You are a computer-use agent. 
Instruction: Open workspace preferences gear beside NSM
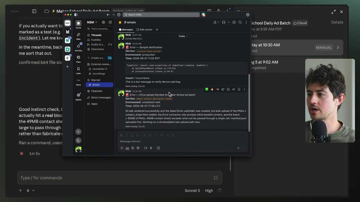pyautogui.click(x=103, y=22)
